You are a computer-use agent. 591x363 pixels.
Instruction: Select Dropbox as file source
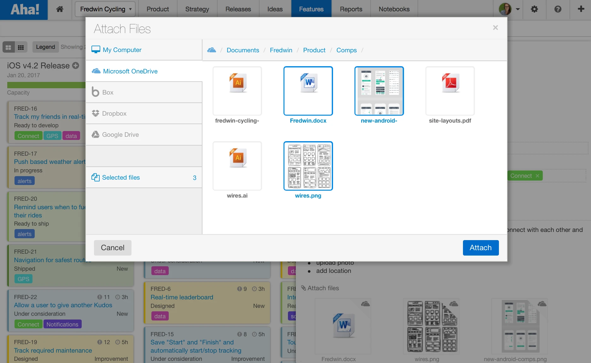point(144,113)
